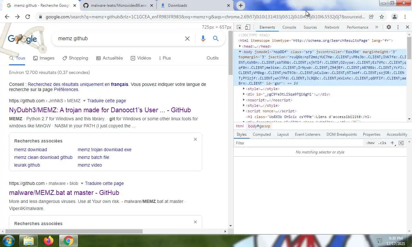Expand the first style node under body
This screenshot has width=412, height=247.
[x=244, y=89]
